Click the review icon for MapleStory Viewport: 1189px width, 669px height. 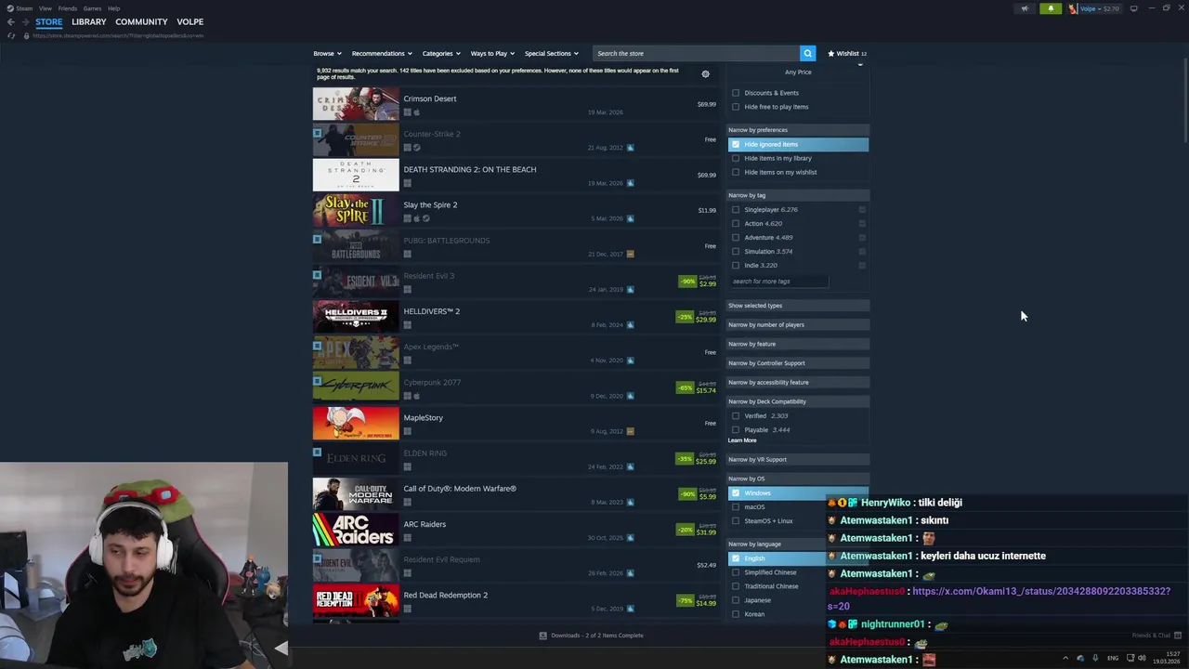point(630,431)
